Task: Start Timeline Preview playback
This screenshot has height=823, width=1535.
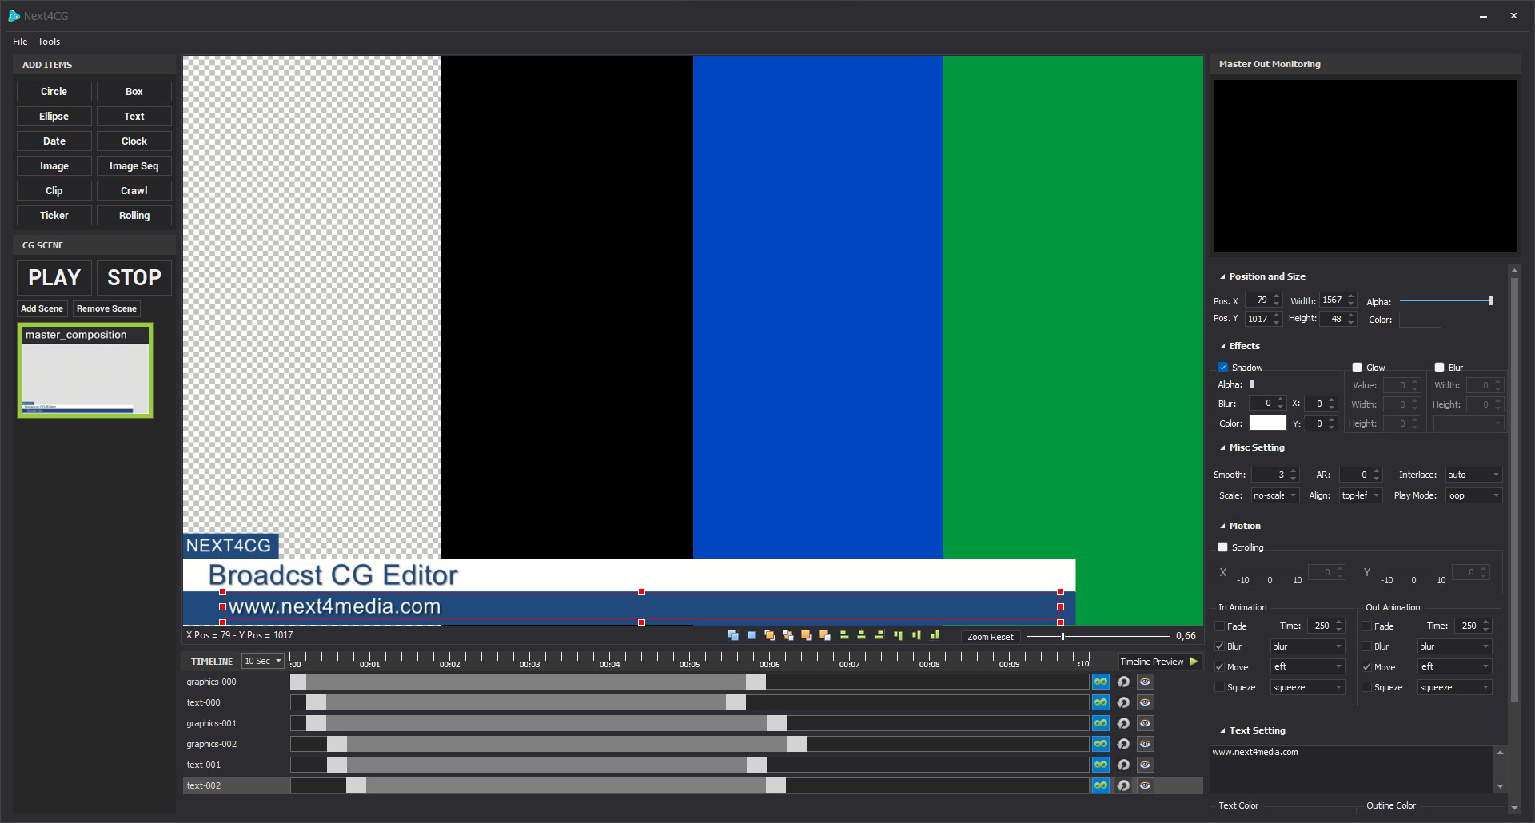Action: point(1194,662)
